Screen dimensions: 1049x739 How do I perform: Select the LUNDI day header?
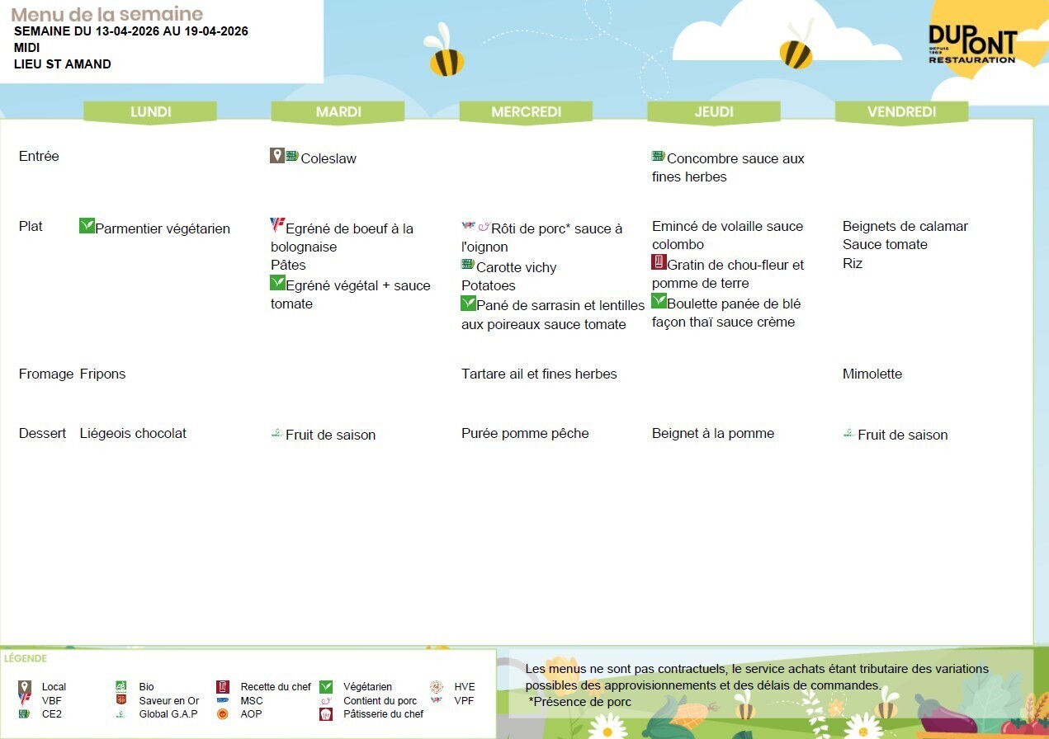[150, 112]
